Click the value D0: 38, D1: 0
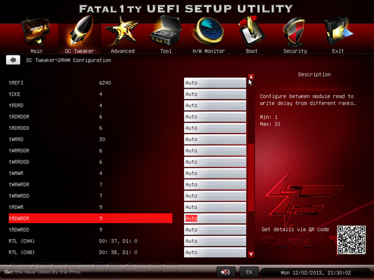Viewport: 374px width, 280px height. (x=118, y=253)
